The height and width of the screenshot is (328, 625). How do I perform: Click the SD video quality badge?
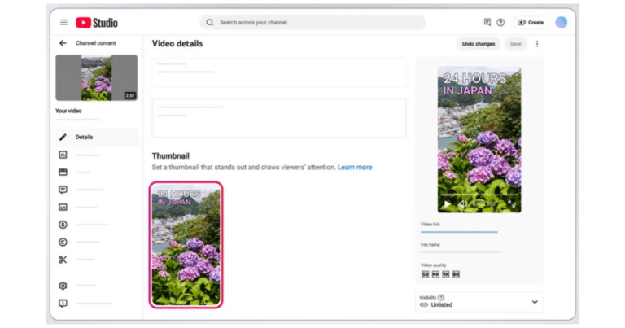[x=426, y=274]
